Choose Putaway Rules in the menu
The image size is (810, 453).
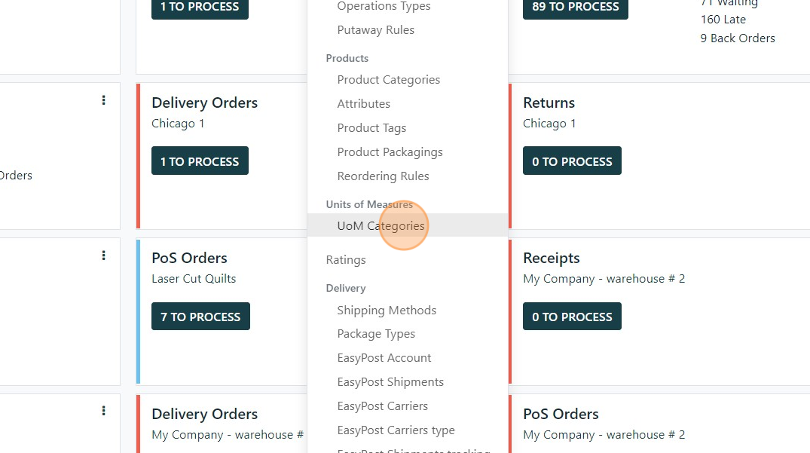[x=375, y=30]
